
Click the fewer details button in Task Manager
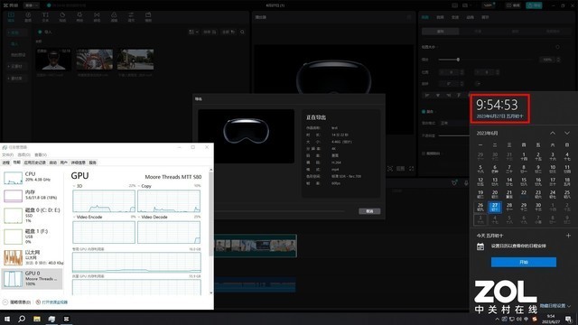16,302
